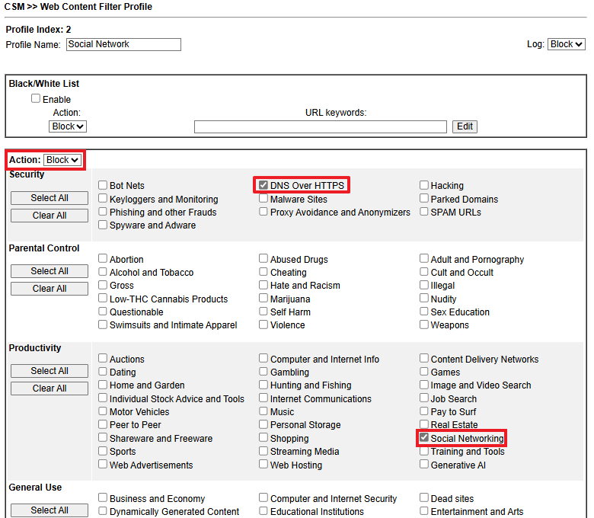Tick the Generative AI category checkbox

click(424, 465)
